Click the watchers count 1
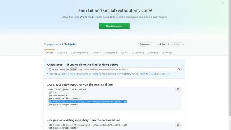The image size is (231, 130). click(x=154, y=44)
